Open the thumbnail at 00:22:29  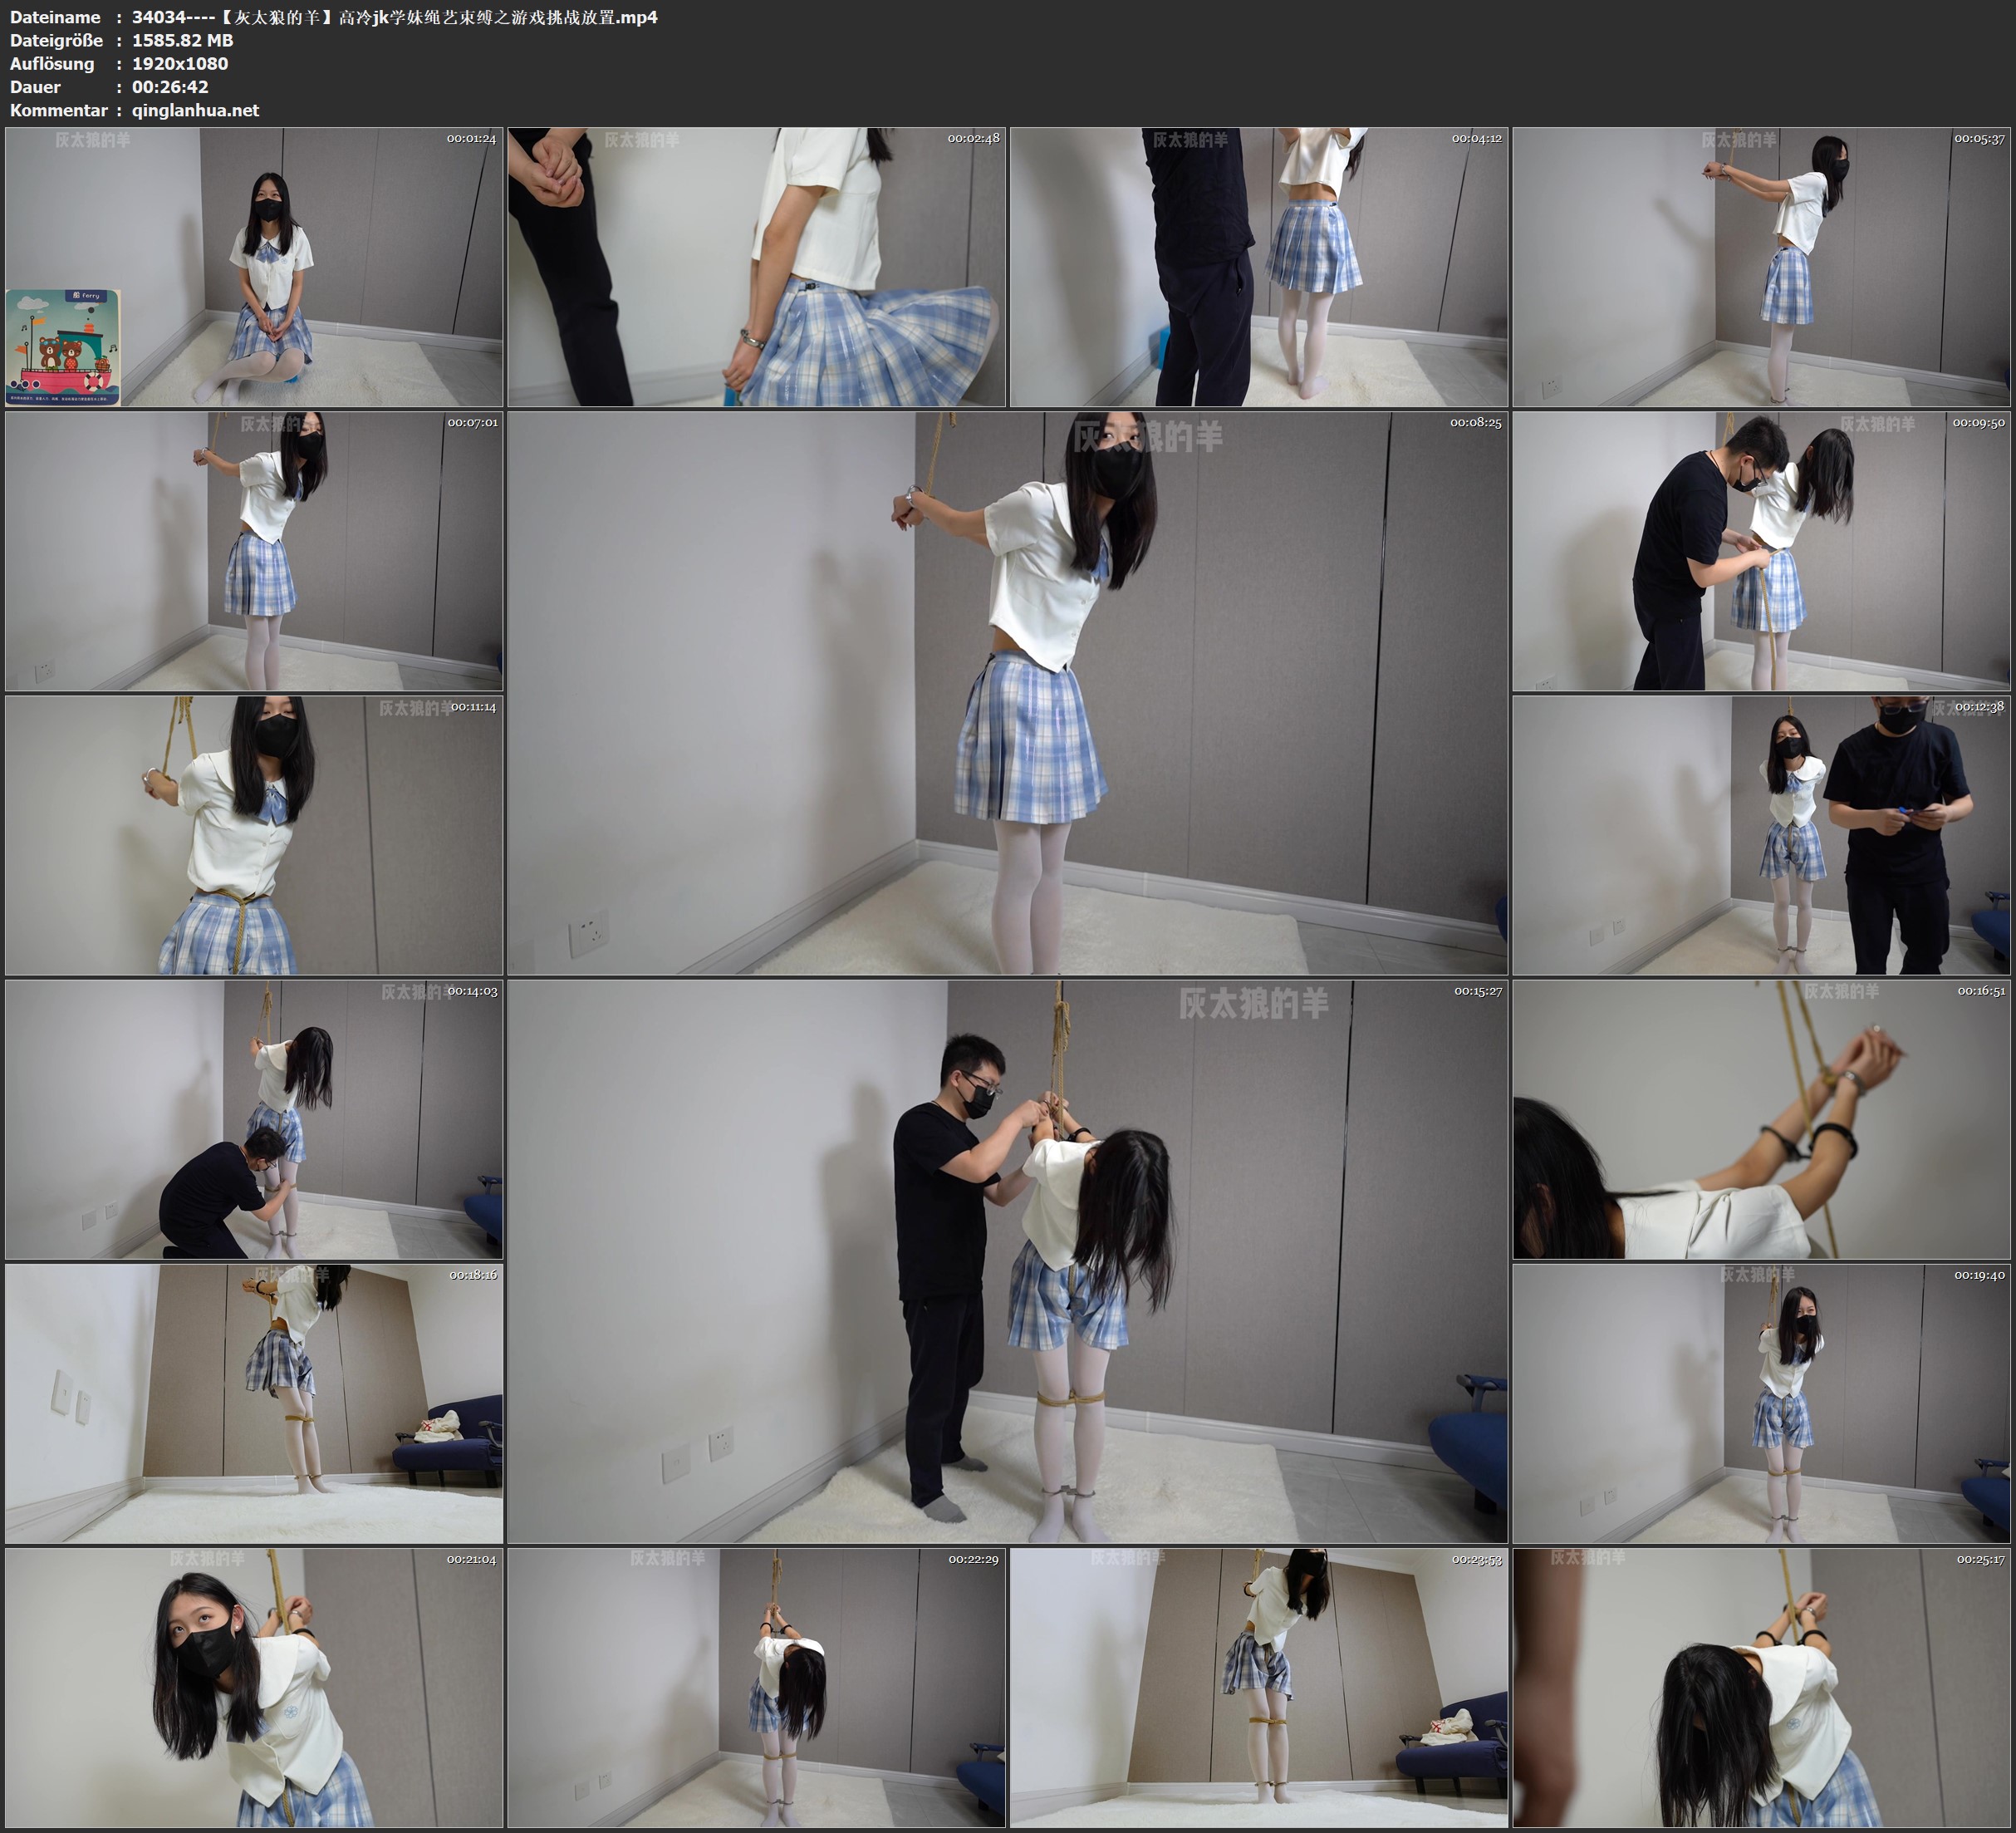point(756,1688)
